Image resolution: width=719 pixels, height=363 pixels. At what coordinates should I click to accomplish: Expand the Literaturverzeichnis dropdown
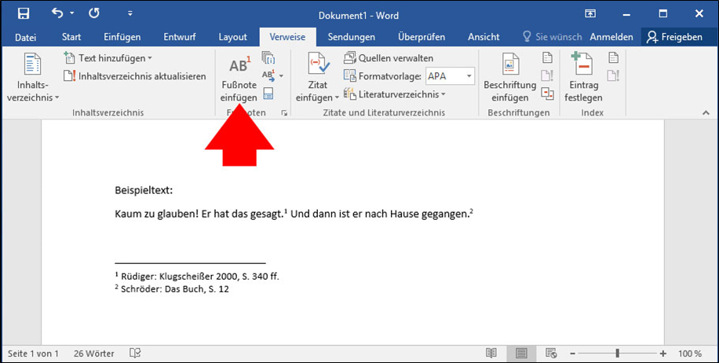pyautogui.click(x=395, y=94)
